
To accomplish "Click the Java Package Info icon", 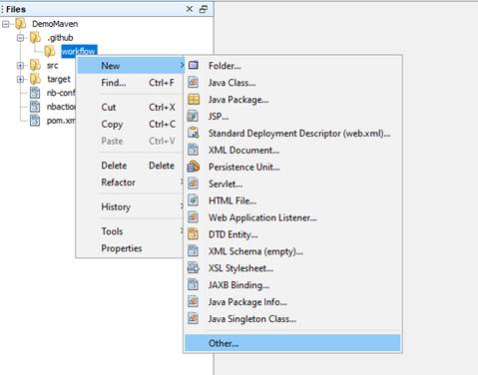I will 194,302.
